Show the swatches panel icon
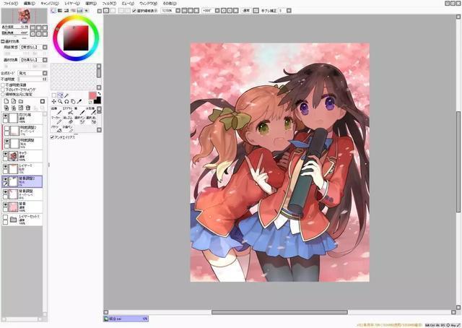Viewport: 462px width, 328px height. pyautogui.click(x=79, y=11)
